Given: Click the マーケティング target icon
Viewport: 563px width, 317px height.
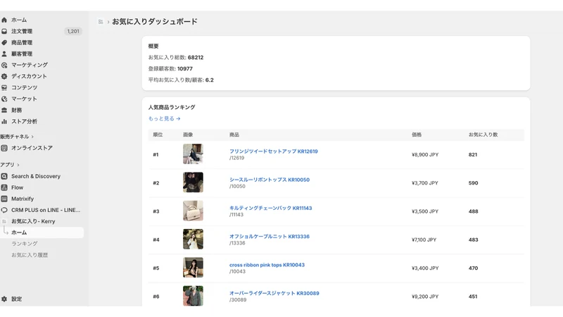Looking at the screenshot, I should click(x=4, y=65).
